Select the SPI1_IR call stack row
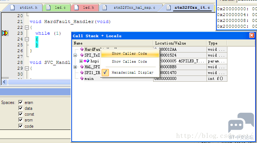The height and width of the screenshot is (143, 257). 150,73
